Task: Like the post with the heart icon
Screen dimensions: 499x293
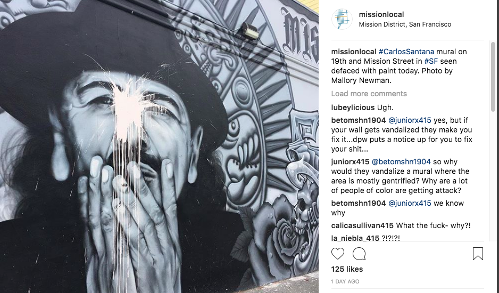Action: click(338, 254)
